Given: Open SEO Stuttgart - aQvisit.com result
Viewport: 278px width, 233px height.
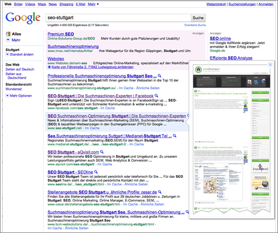Looking at the screenshot, I should 73,152.
